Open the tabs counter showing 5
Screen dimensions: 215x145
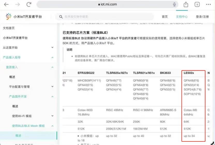pyautogui.click(x=197, y=4)
